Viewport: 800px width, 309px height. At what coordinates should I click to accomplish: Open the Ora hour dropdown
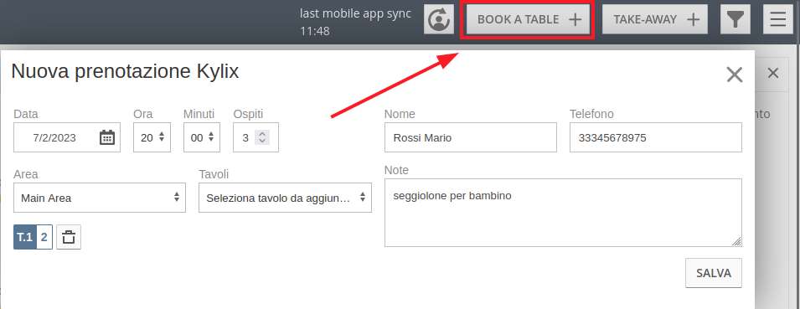coord(152,137)
